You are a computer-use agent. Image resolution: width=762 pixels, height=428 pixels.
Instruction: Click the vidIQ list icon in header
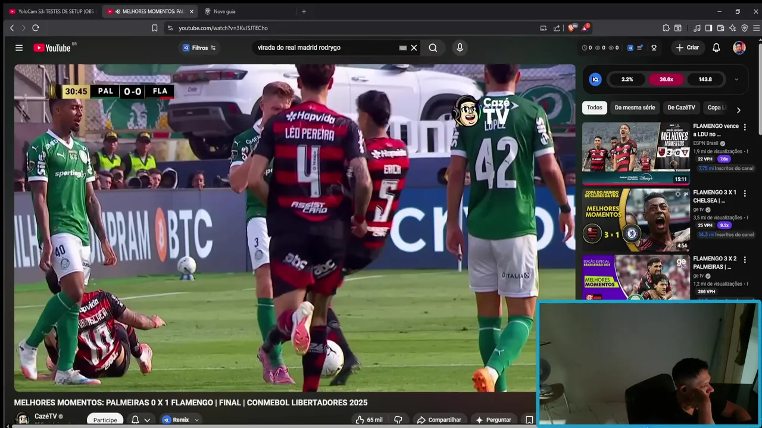click(640, 48)
